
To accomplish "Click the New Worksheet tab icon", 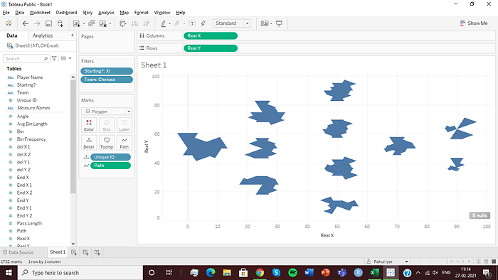I will coord(74,252).
